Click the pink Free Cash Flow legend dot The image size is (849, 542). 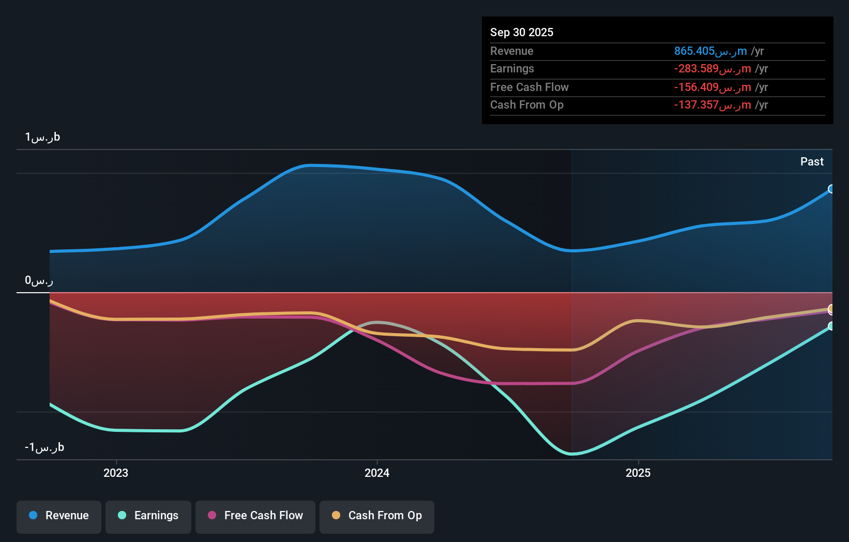point(211,516)
